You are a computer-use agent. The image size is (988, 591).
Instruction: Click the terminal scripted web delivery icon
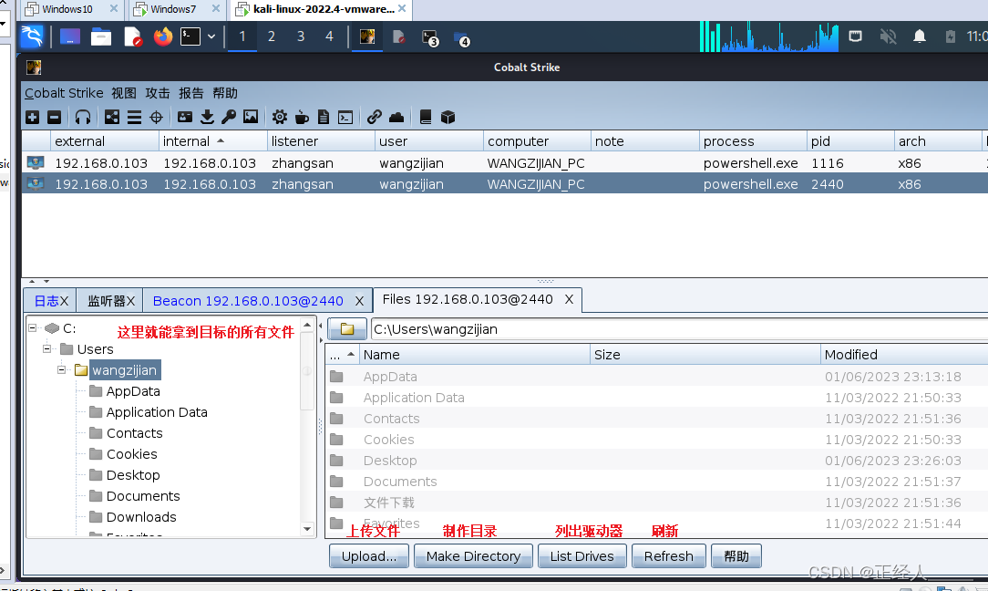[x=345, y=117]
